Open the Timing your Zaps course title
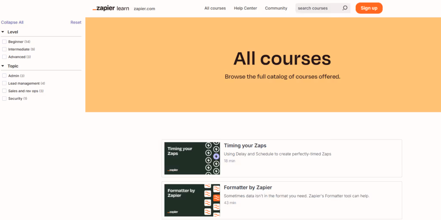Image resolution: width=441 pixels, height=220 pixels. click(245, 146)
